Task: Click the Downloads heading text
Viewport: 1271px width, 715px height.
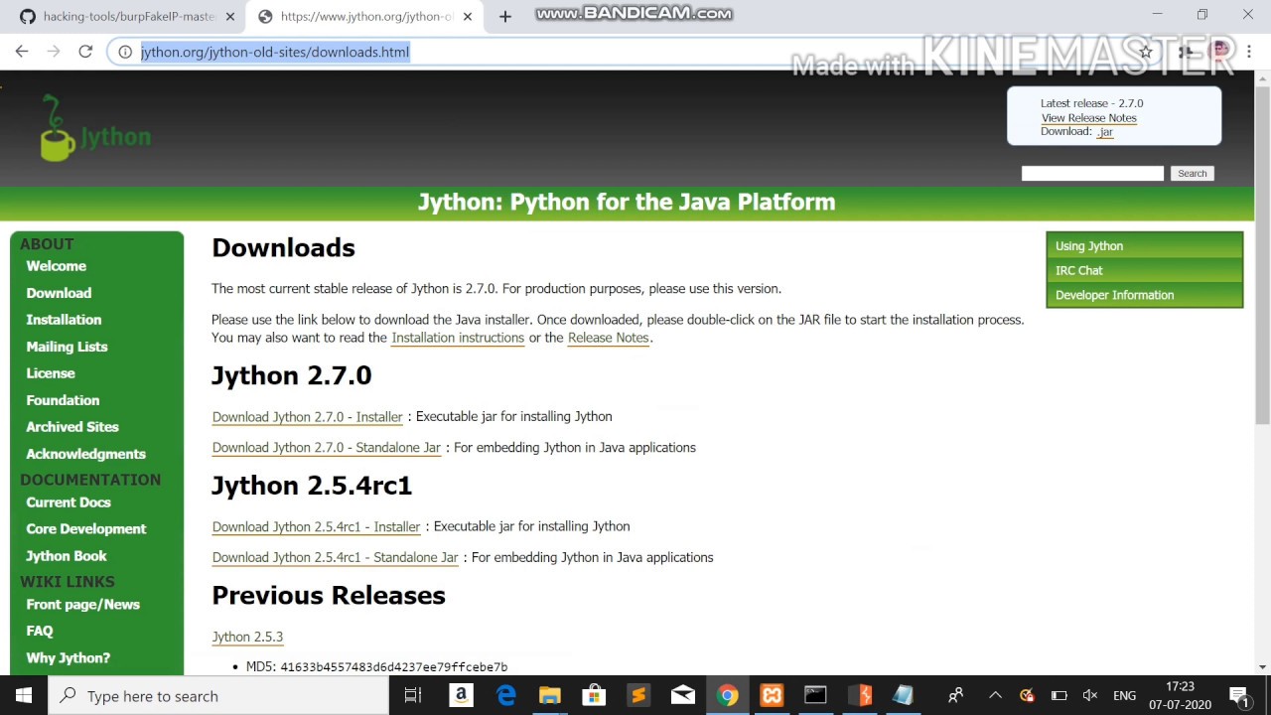Action: [283, 247]
